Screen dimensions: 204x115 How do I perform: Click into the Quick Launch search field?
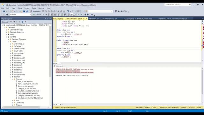(177, 4)
